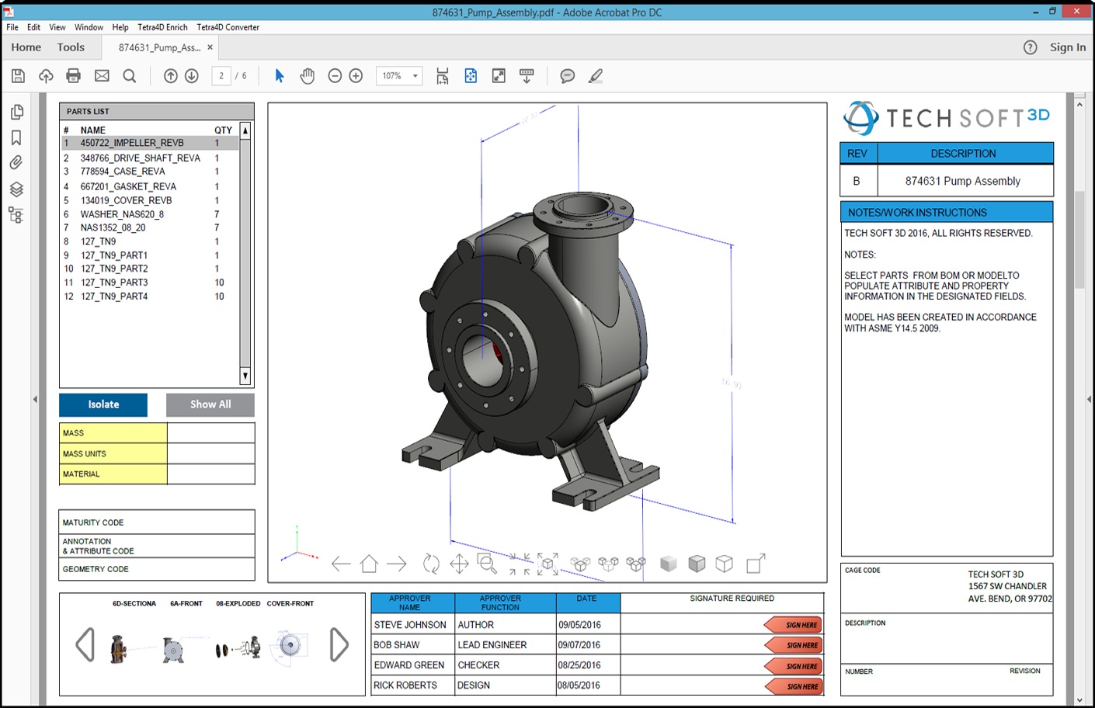This screenshot has height=708, width=1095.
Task: Click the page number input field
Action: pyautogui.click(x=221, y=76)
